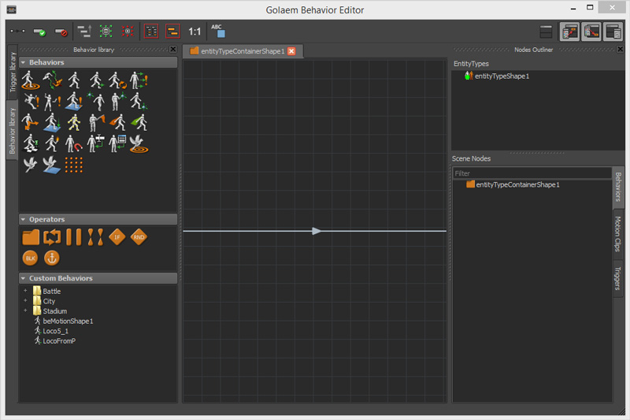Image resolution: width=630 pixels, height=420 pixels.
Task: Select the figure holding a torch behavior
Action: coord(52,143)
